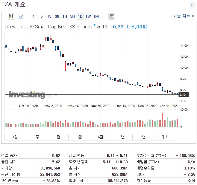The height and width of the screenshot is (185, 197).
Task: Switch to the area line chart icon
Action: 21,16
